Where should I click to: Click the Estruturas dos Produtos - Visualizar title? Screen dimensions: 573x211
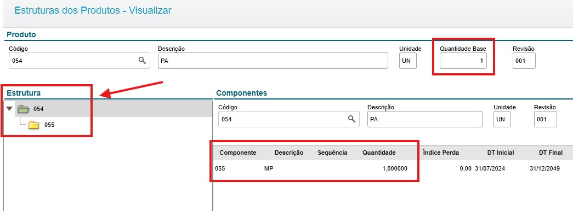[x=93, y=10]
